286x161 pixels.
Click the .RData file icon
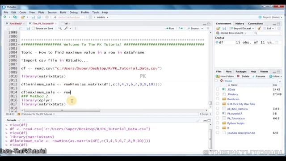[224, 89]
